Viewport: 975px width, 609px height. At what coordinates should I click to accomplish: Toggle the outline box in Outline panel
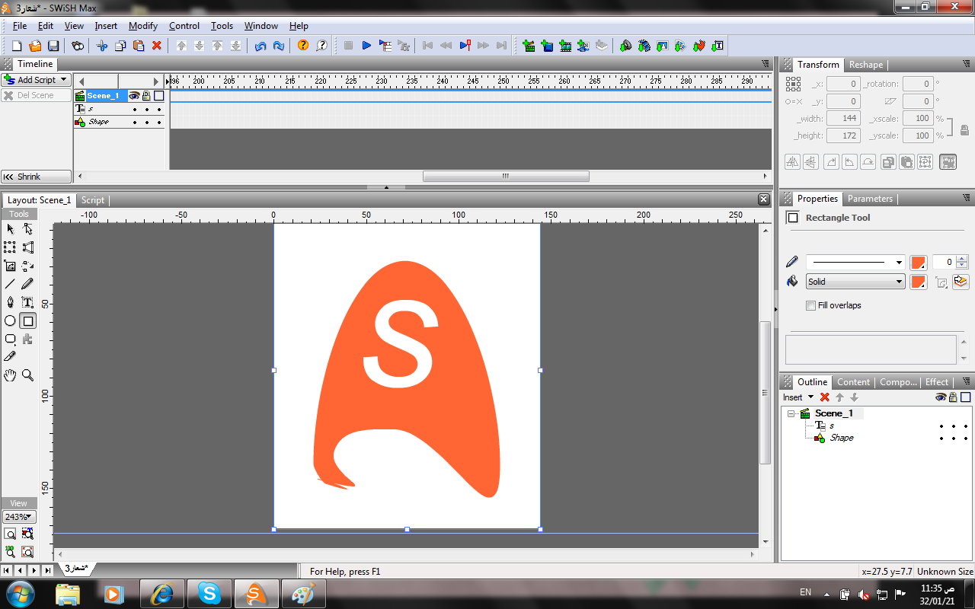[x=966, y=397]
